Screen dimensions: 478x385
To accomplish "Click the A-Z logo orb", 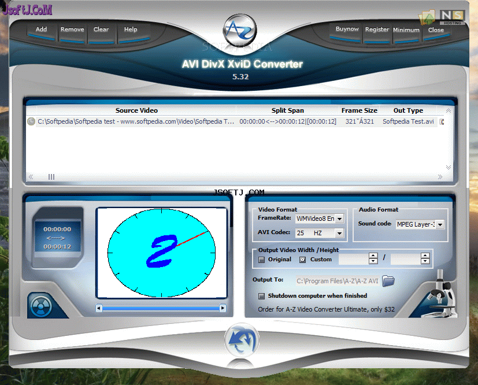I will tap(240, 30).
